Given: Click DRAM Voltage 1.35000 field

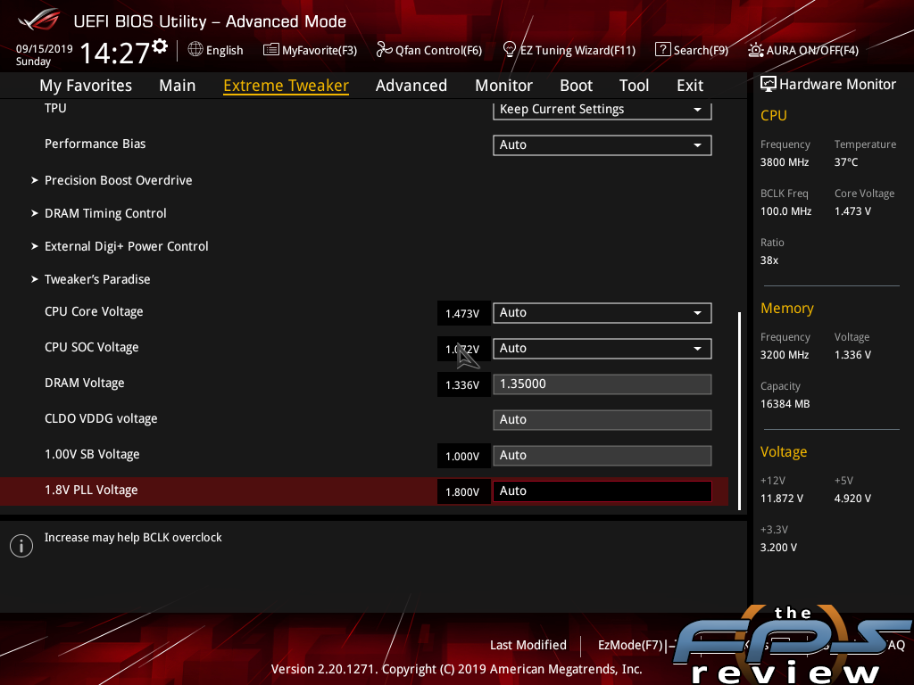Looking at the screenshot, I should click(x=602, y=384).
